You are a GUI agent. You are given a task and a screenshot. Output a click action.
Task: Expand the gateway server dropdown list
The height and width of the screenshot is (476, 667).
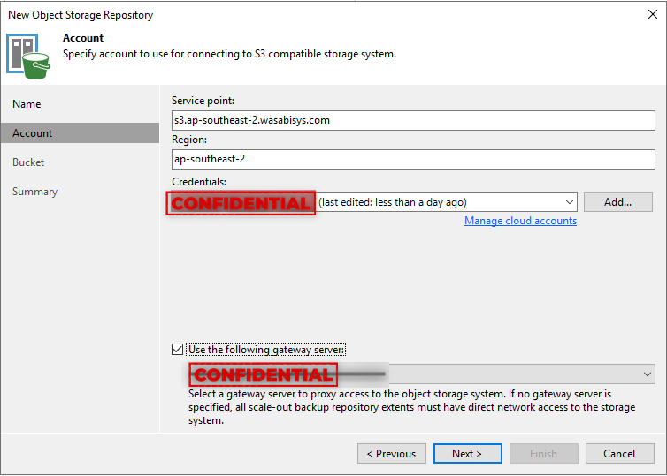[648, 374]
